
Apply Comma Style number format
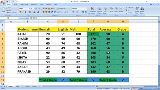click(x=80, y=12)
